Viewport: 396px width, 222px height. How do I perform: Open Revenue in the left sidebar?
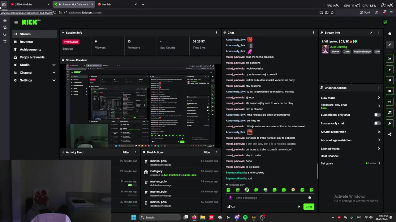tap(34, 42)
